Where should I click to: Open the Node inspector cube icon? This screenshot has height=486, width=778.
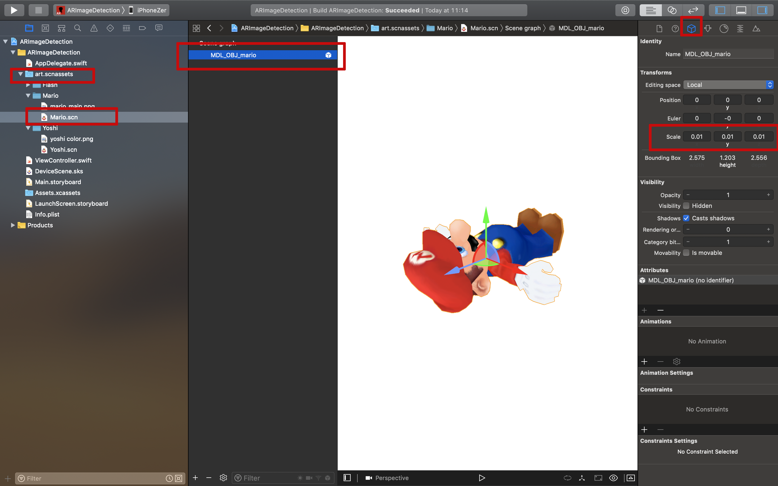pyautogui.click(x=692, y=29)
